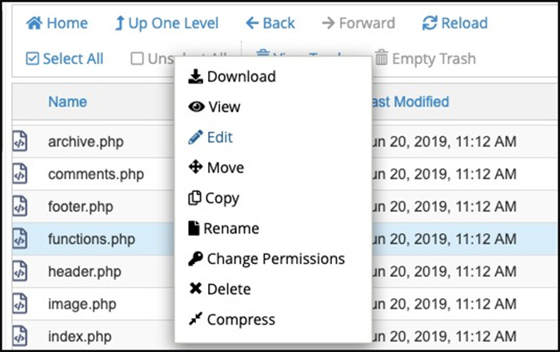
Task: Go Back using the toolbar button
Action: [x=270, y=23]
